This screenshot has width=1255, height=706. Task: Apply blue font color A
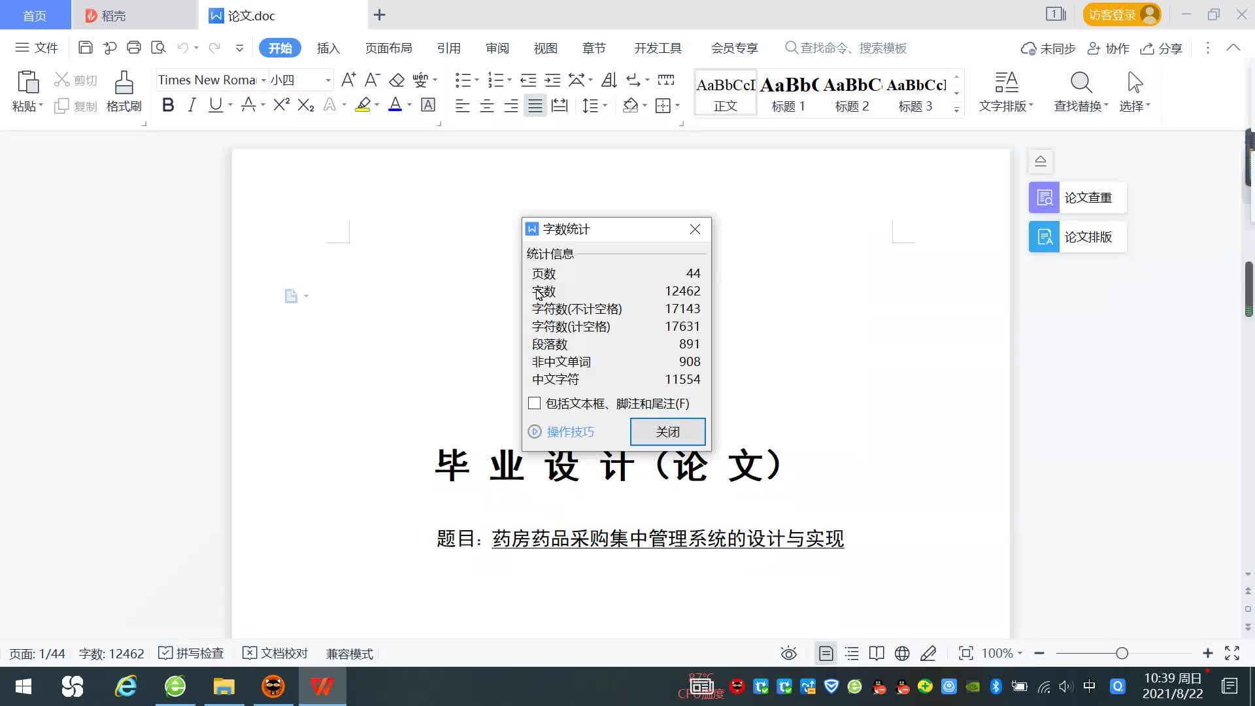point(395,105)
